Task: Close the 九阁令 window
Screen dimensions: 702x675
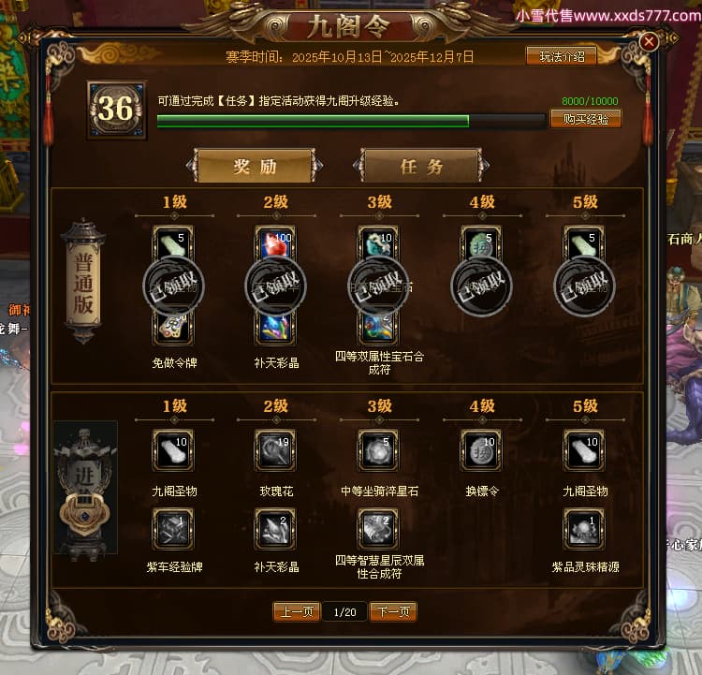Action: click(649, 42)
